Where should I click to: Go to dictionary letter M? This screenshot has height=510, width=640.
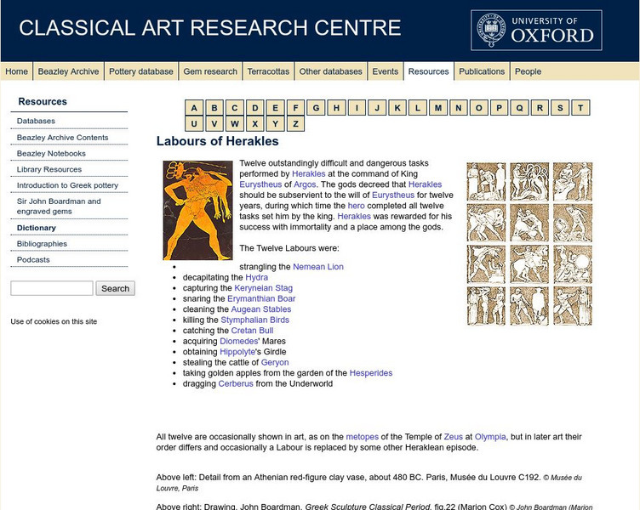[438, 108]
